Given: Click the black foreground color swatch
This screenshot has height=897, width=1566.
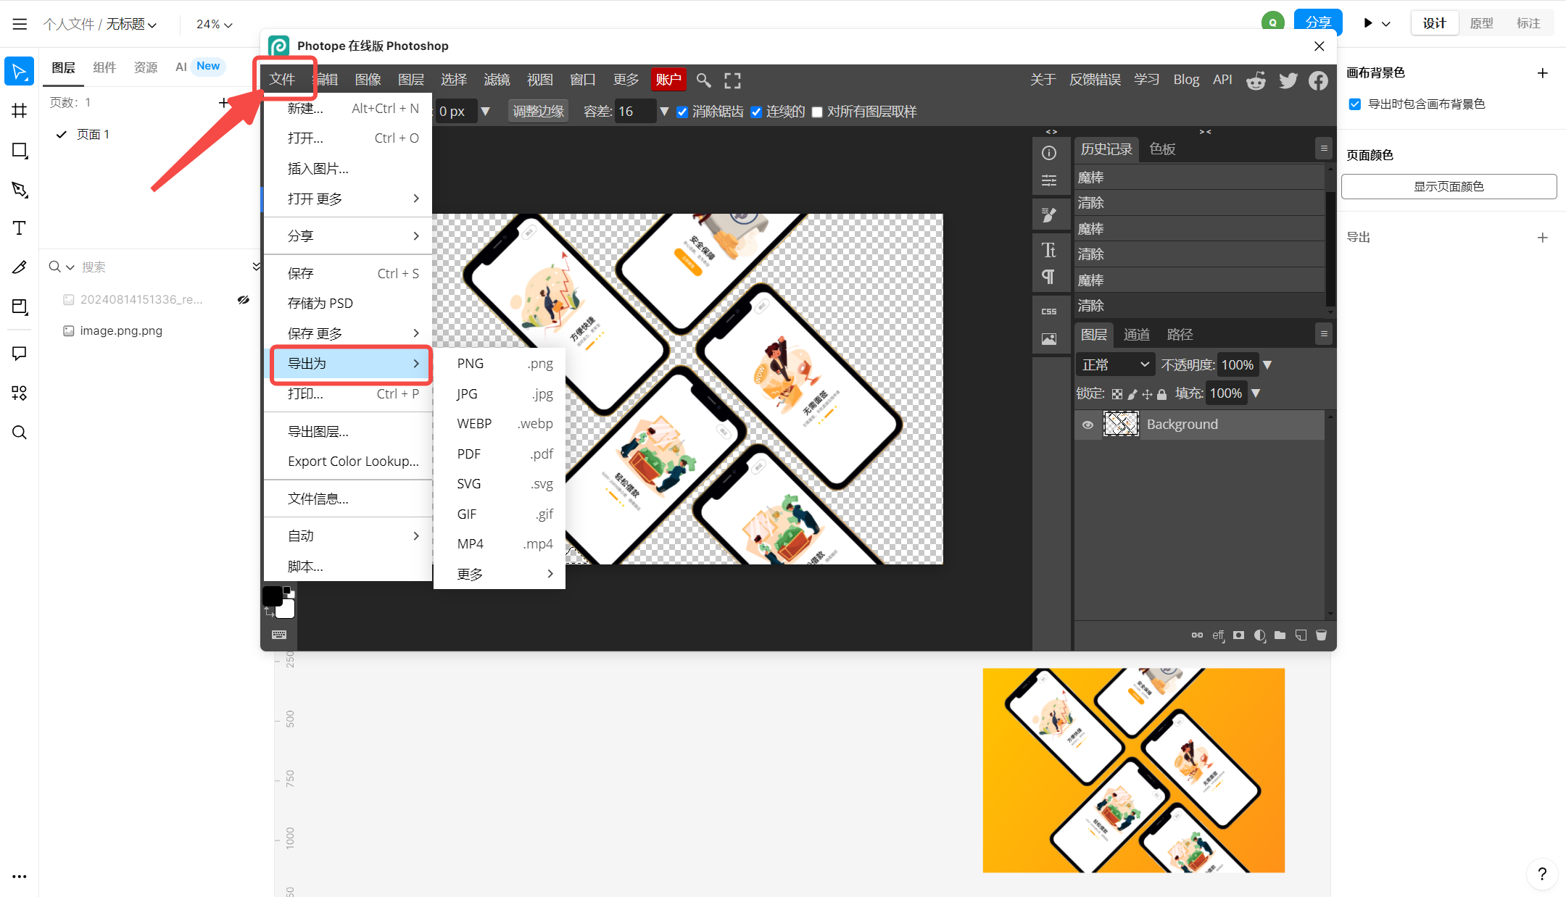Looking at the screenshot, I should coord(272,596).
